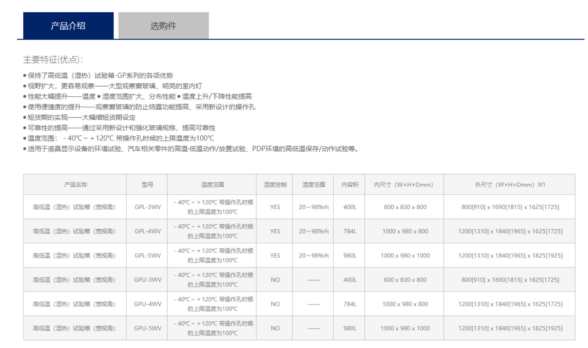Click 600 x 830 x 800 in GPL-3WV row
Viewport: 588px width, 348px height.
[x=405, y=207]
